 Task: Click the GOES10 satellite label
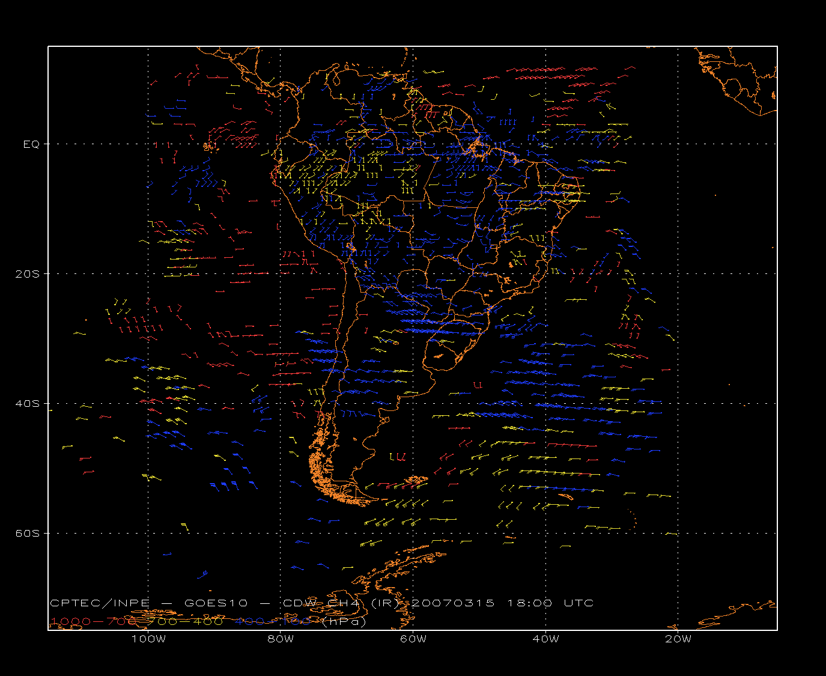tap(215, 603)
